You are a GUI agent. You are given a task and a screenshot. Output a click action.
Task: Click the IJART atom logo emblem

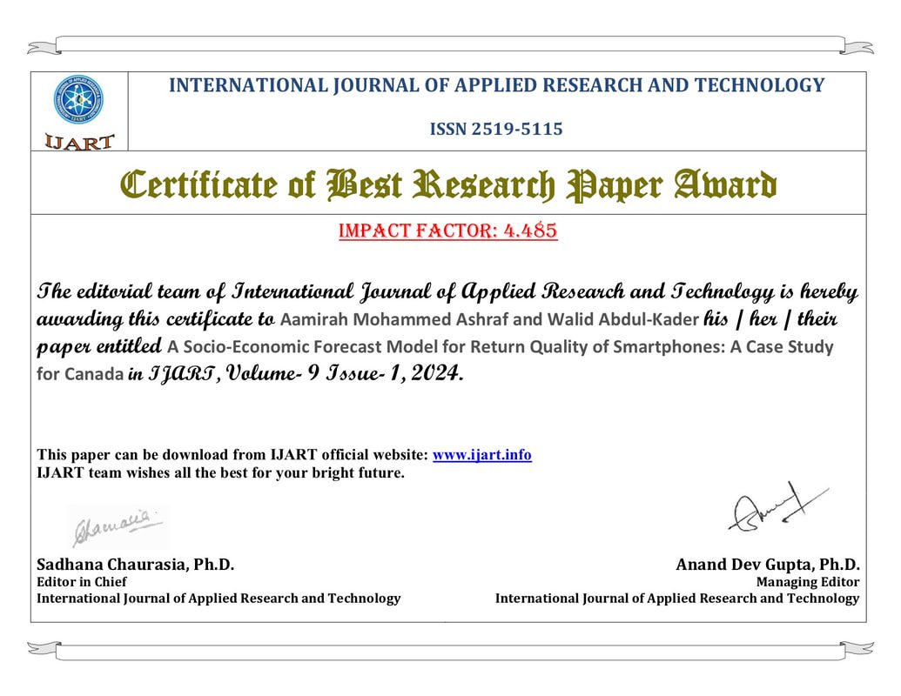pos(78,100)
